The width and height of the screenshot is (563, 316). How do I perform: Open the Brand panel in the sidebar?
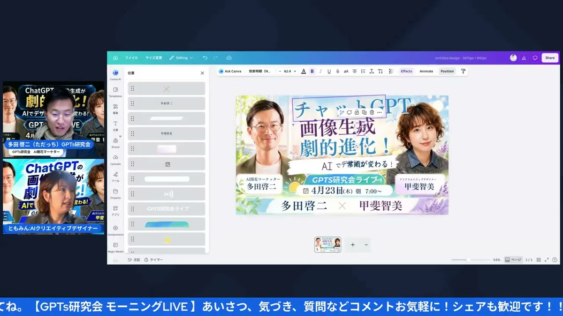(115, 143)
